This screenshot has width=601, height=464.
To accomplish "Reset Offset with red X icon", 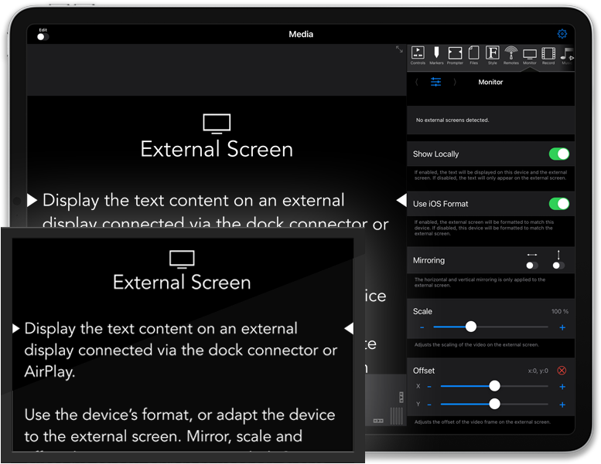I will 562,371.
